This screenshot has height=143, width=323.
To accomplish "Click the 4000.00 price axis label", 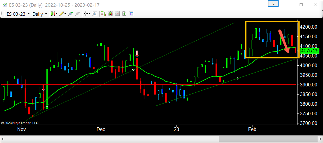I will pos(308,66).
